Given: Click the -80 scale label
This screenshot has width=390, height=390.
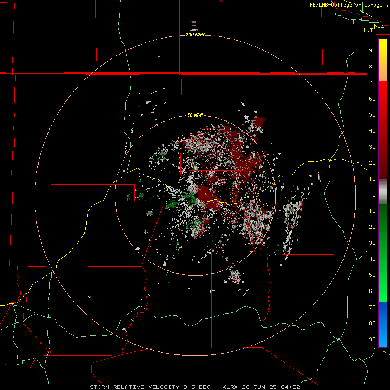Looking at the screenshot, I should [370, 323].
